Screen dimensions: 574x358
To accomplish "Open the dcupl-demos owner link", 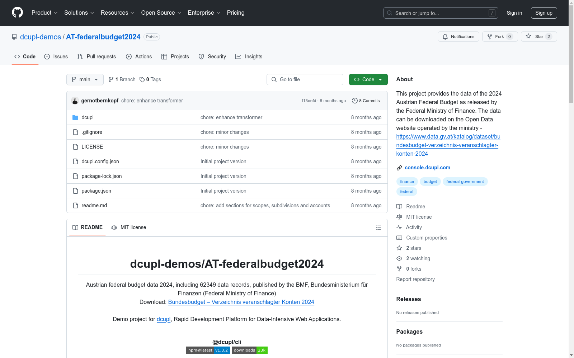I will [41, 37].
